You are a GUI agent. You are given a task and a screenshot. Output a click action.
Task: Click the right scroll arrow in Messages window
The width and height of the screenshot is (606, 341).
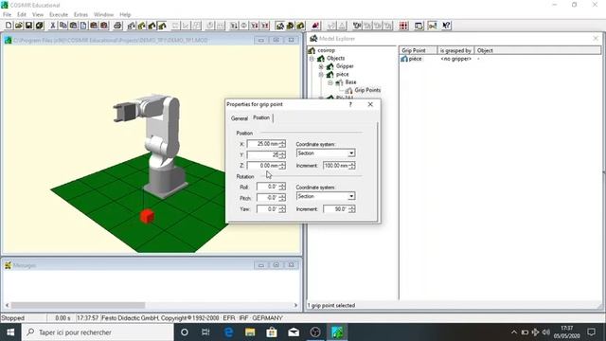295,305
